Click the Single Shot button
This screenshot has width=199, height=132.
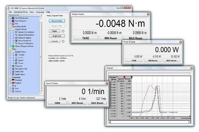tap(57, 36)
